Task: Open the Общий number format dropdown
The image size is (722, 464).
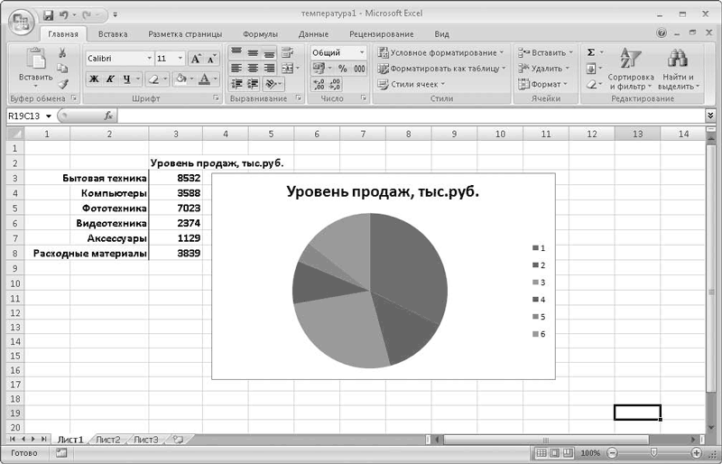Action: click(x=362, y=52)
